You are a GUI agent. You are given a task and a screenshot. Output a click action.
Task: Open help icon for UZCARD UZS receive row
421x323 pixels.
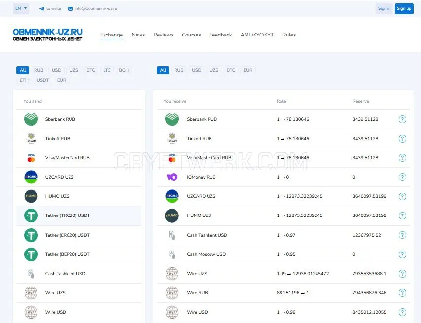tap(402, 196)
